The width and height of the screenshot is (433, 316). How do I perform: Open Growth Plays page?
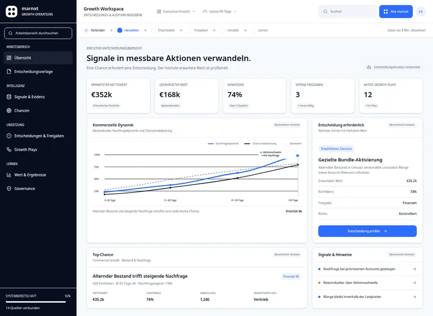click(38, 150)
